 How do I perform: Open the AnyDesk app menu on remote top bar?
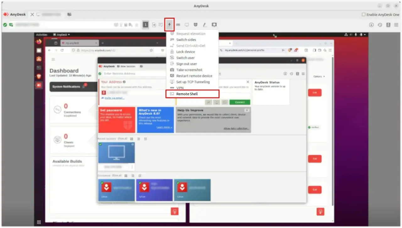(62, 35)
